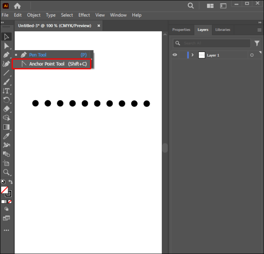Select the Artboard tool
The width and height of the screenshot is (264, 254).
pos(7,163)
